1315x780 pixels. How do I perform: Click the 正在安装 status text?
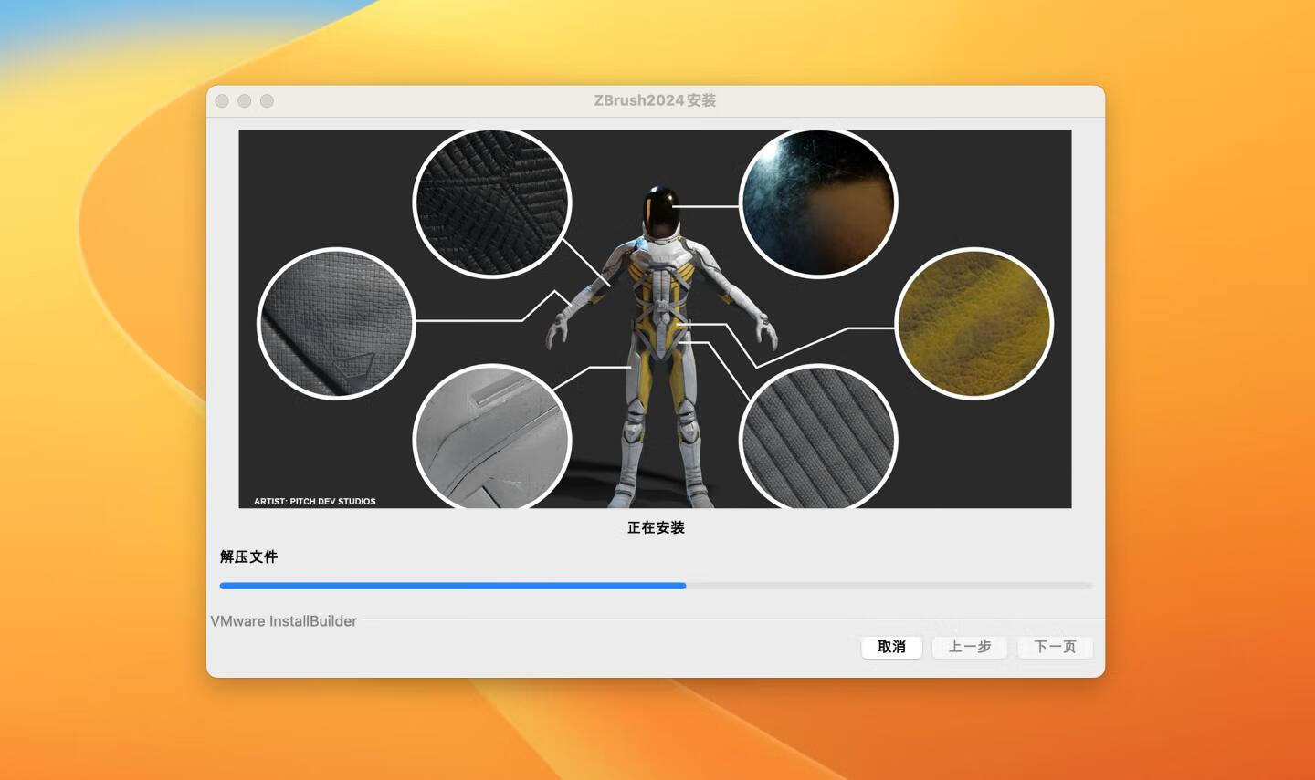click(656, 527)
